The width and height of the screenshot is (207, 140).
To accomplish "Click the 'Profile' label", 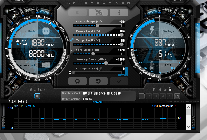I will pyautogui.click(x=159, y=90).
